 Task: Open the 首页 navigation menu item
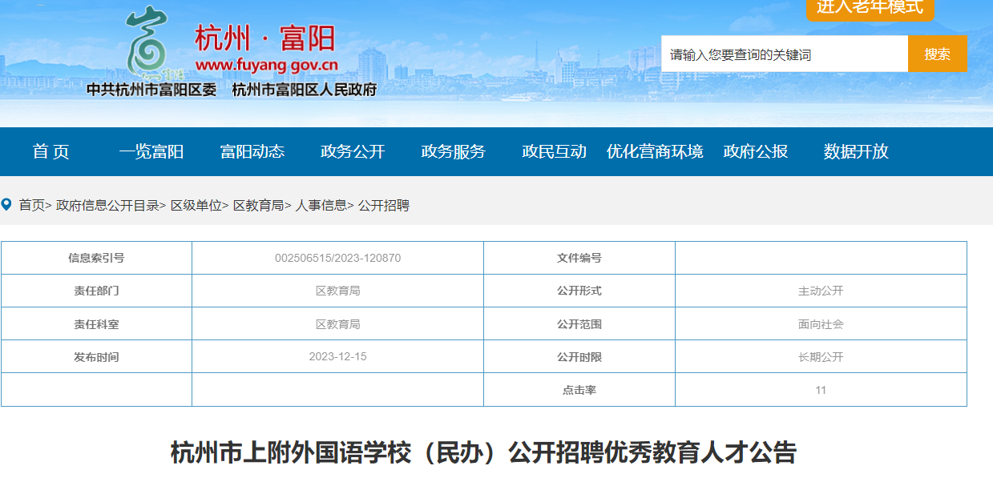50,151
